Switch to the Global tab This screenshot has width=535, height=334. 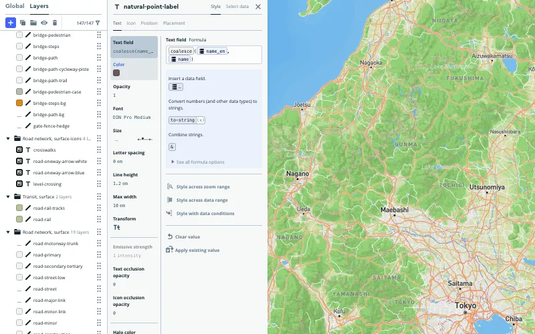pyautogui.click(x=15, y=6)
